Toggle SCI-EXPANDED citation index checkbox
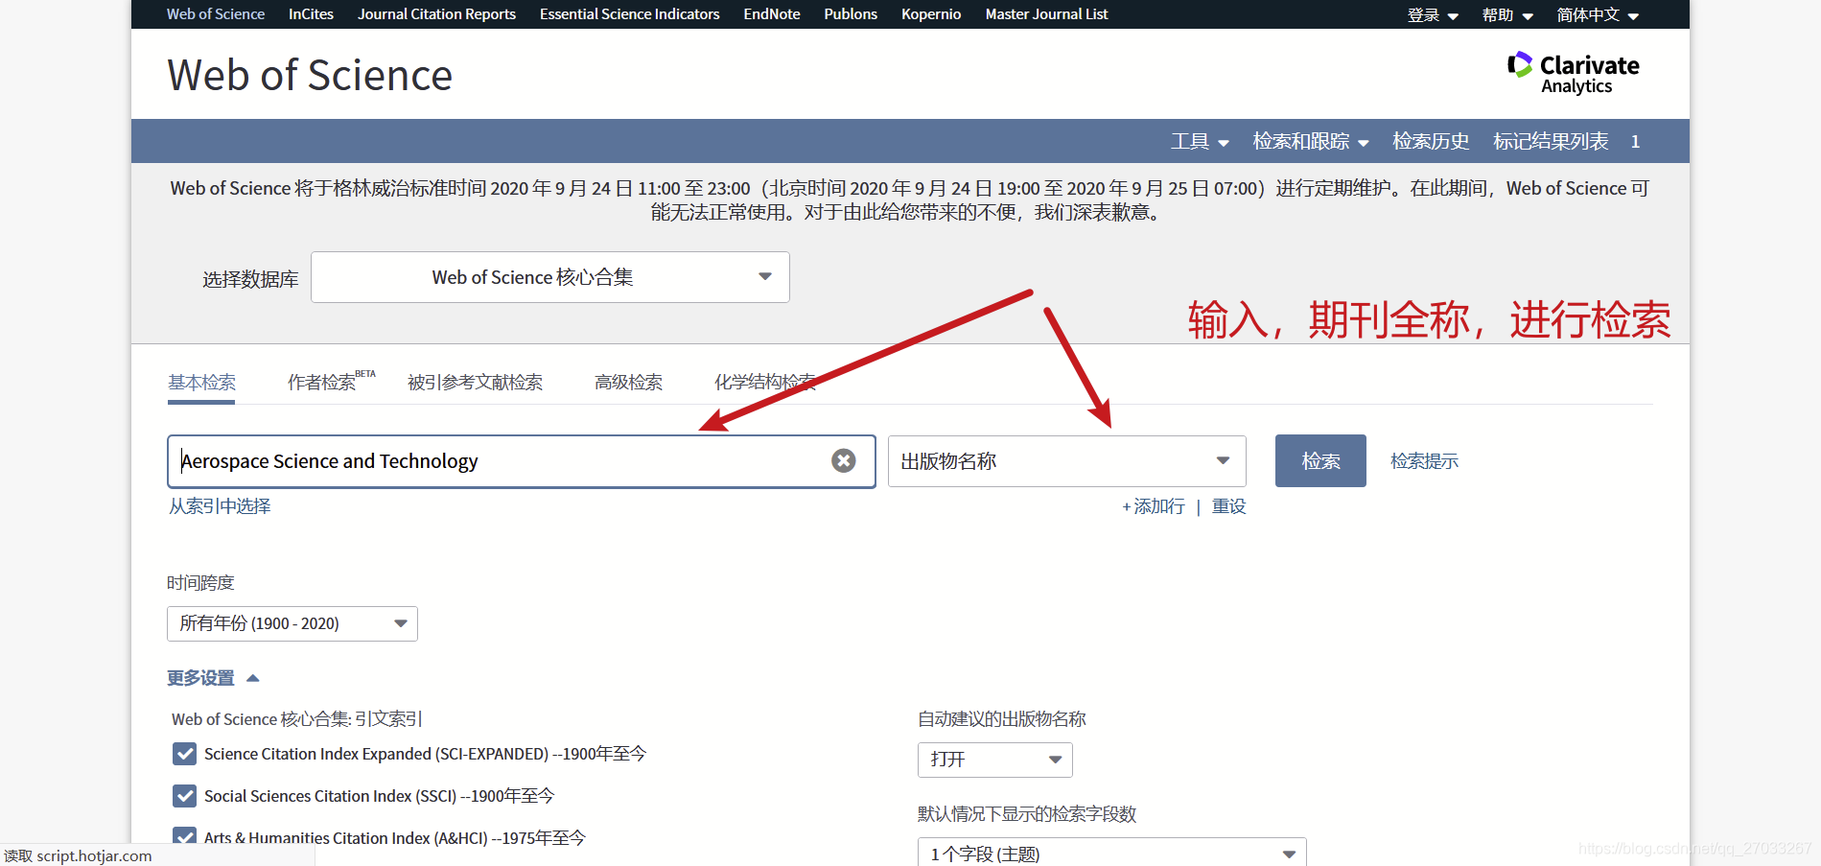 (x=184, y=754)
